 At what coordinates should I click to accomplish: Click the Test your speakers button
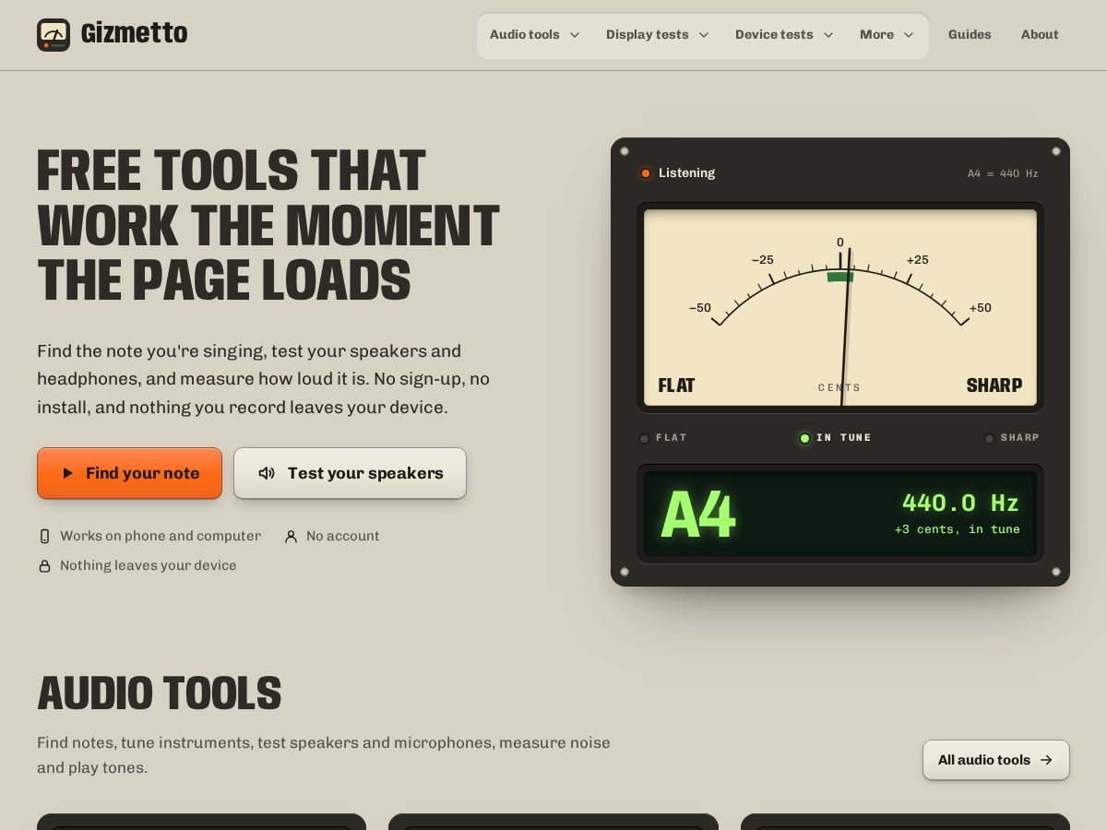[350, 473]
